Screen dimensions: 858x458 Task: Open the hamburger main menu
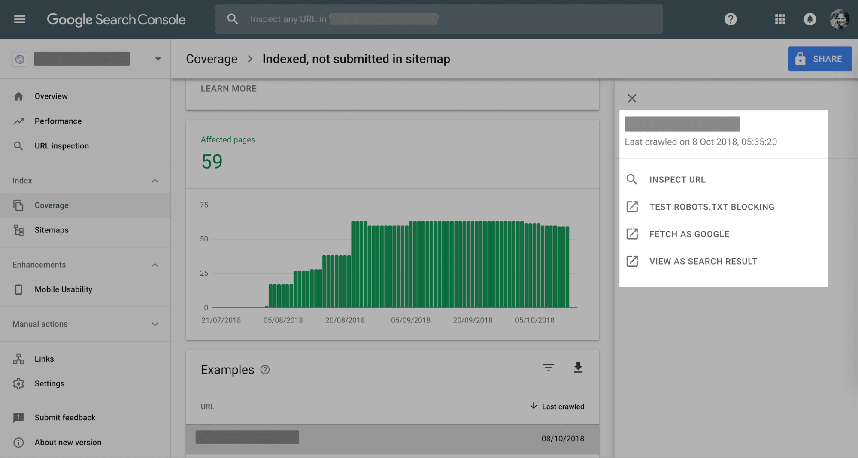[20, 19]
